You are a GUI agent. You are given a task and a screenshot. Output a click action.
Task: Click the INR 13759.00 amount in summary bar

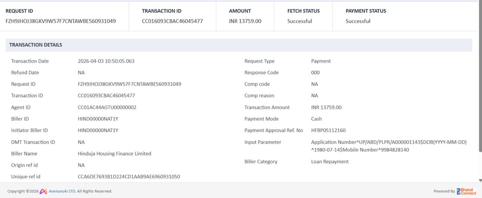245,21
